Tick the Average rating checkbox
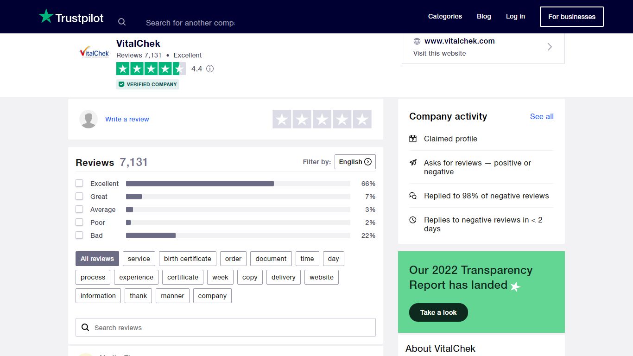Viewport: 633px width, 356px height. click(x=79, y=210)
